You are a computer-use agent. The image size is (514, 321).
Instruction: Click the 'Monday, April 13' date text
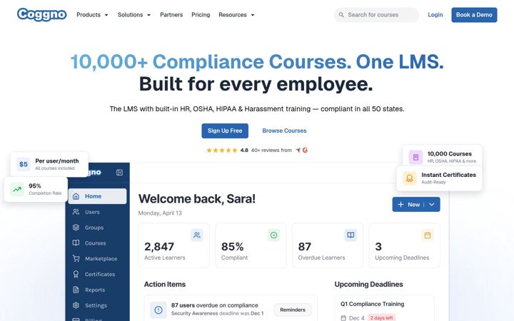coord(160,213)
